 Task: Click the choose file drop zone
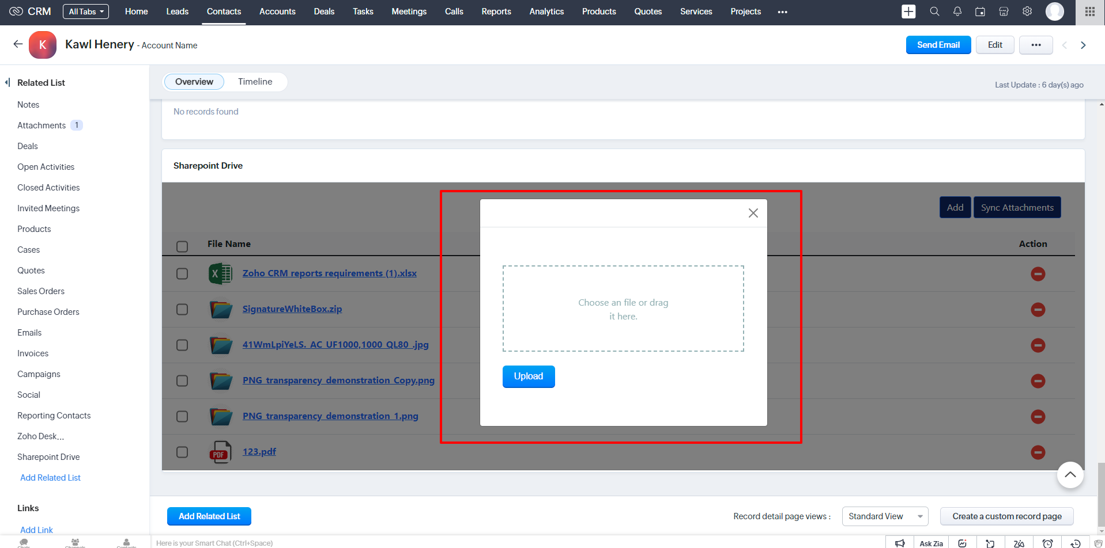(x=623, y=309)
